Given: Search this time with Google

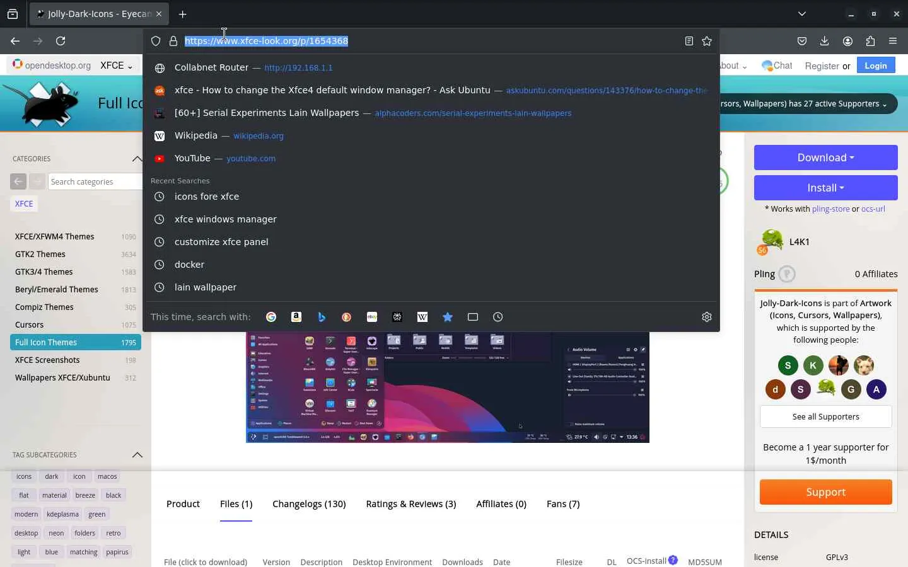Looking at the screenshot, I should coord(271,317).
